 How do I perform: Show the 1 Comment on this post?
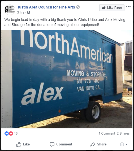coord(107,133)
